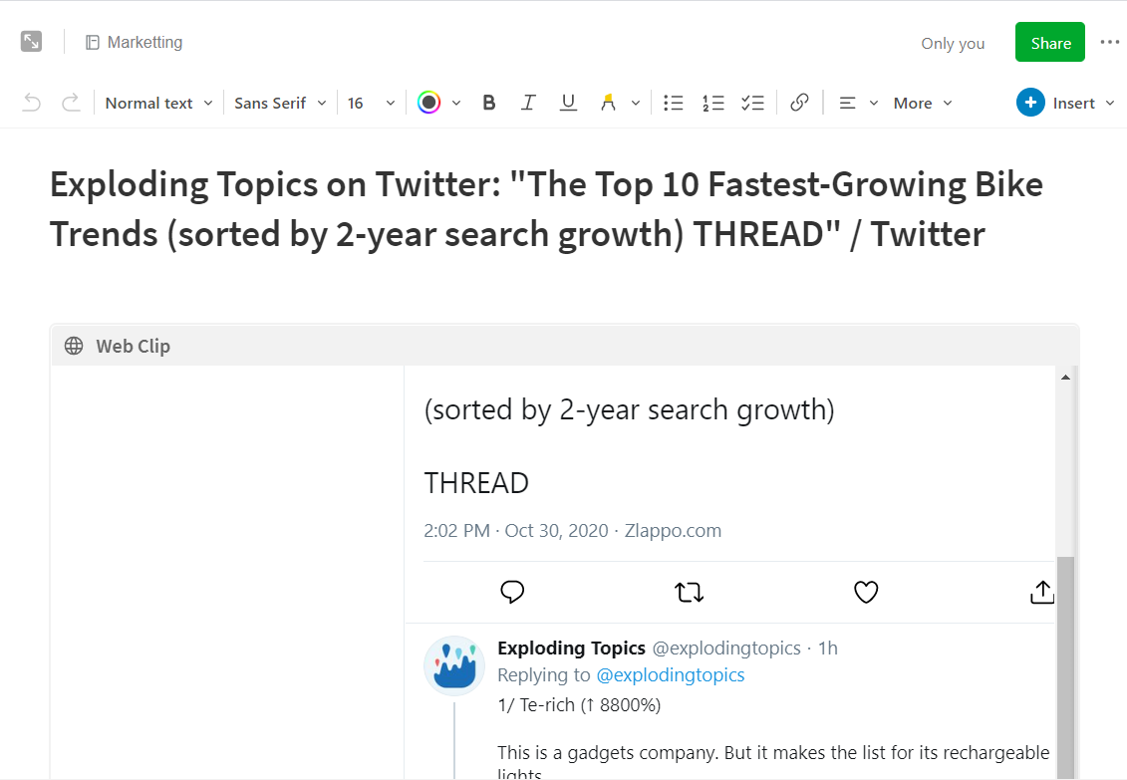Open the @explodingtopics reply link

(x=670, y=675)
